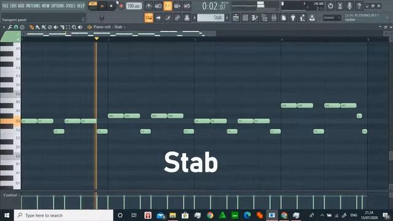Open the arrow left of Stab pattern

(x=195, y=18)
